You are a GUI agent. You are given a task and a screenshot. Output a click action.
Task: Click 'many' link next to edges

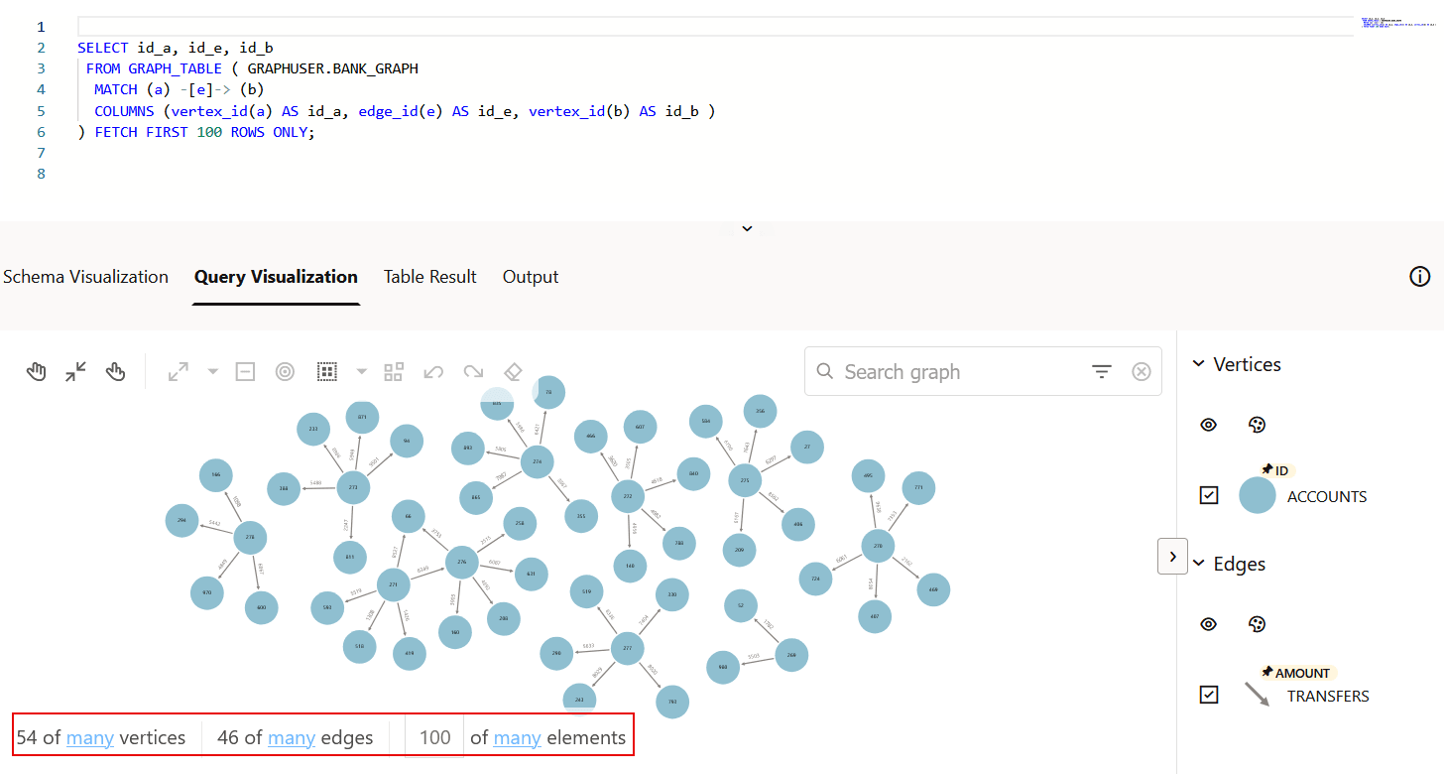tap(292, 737)
